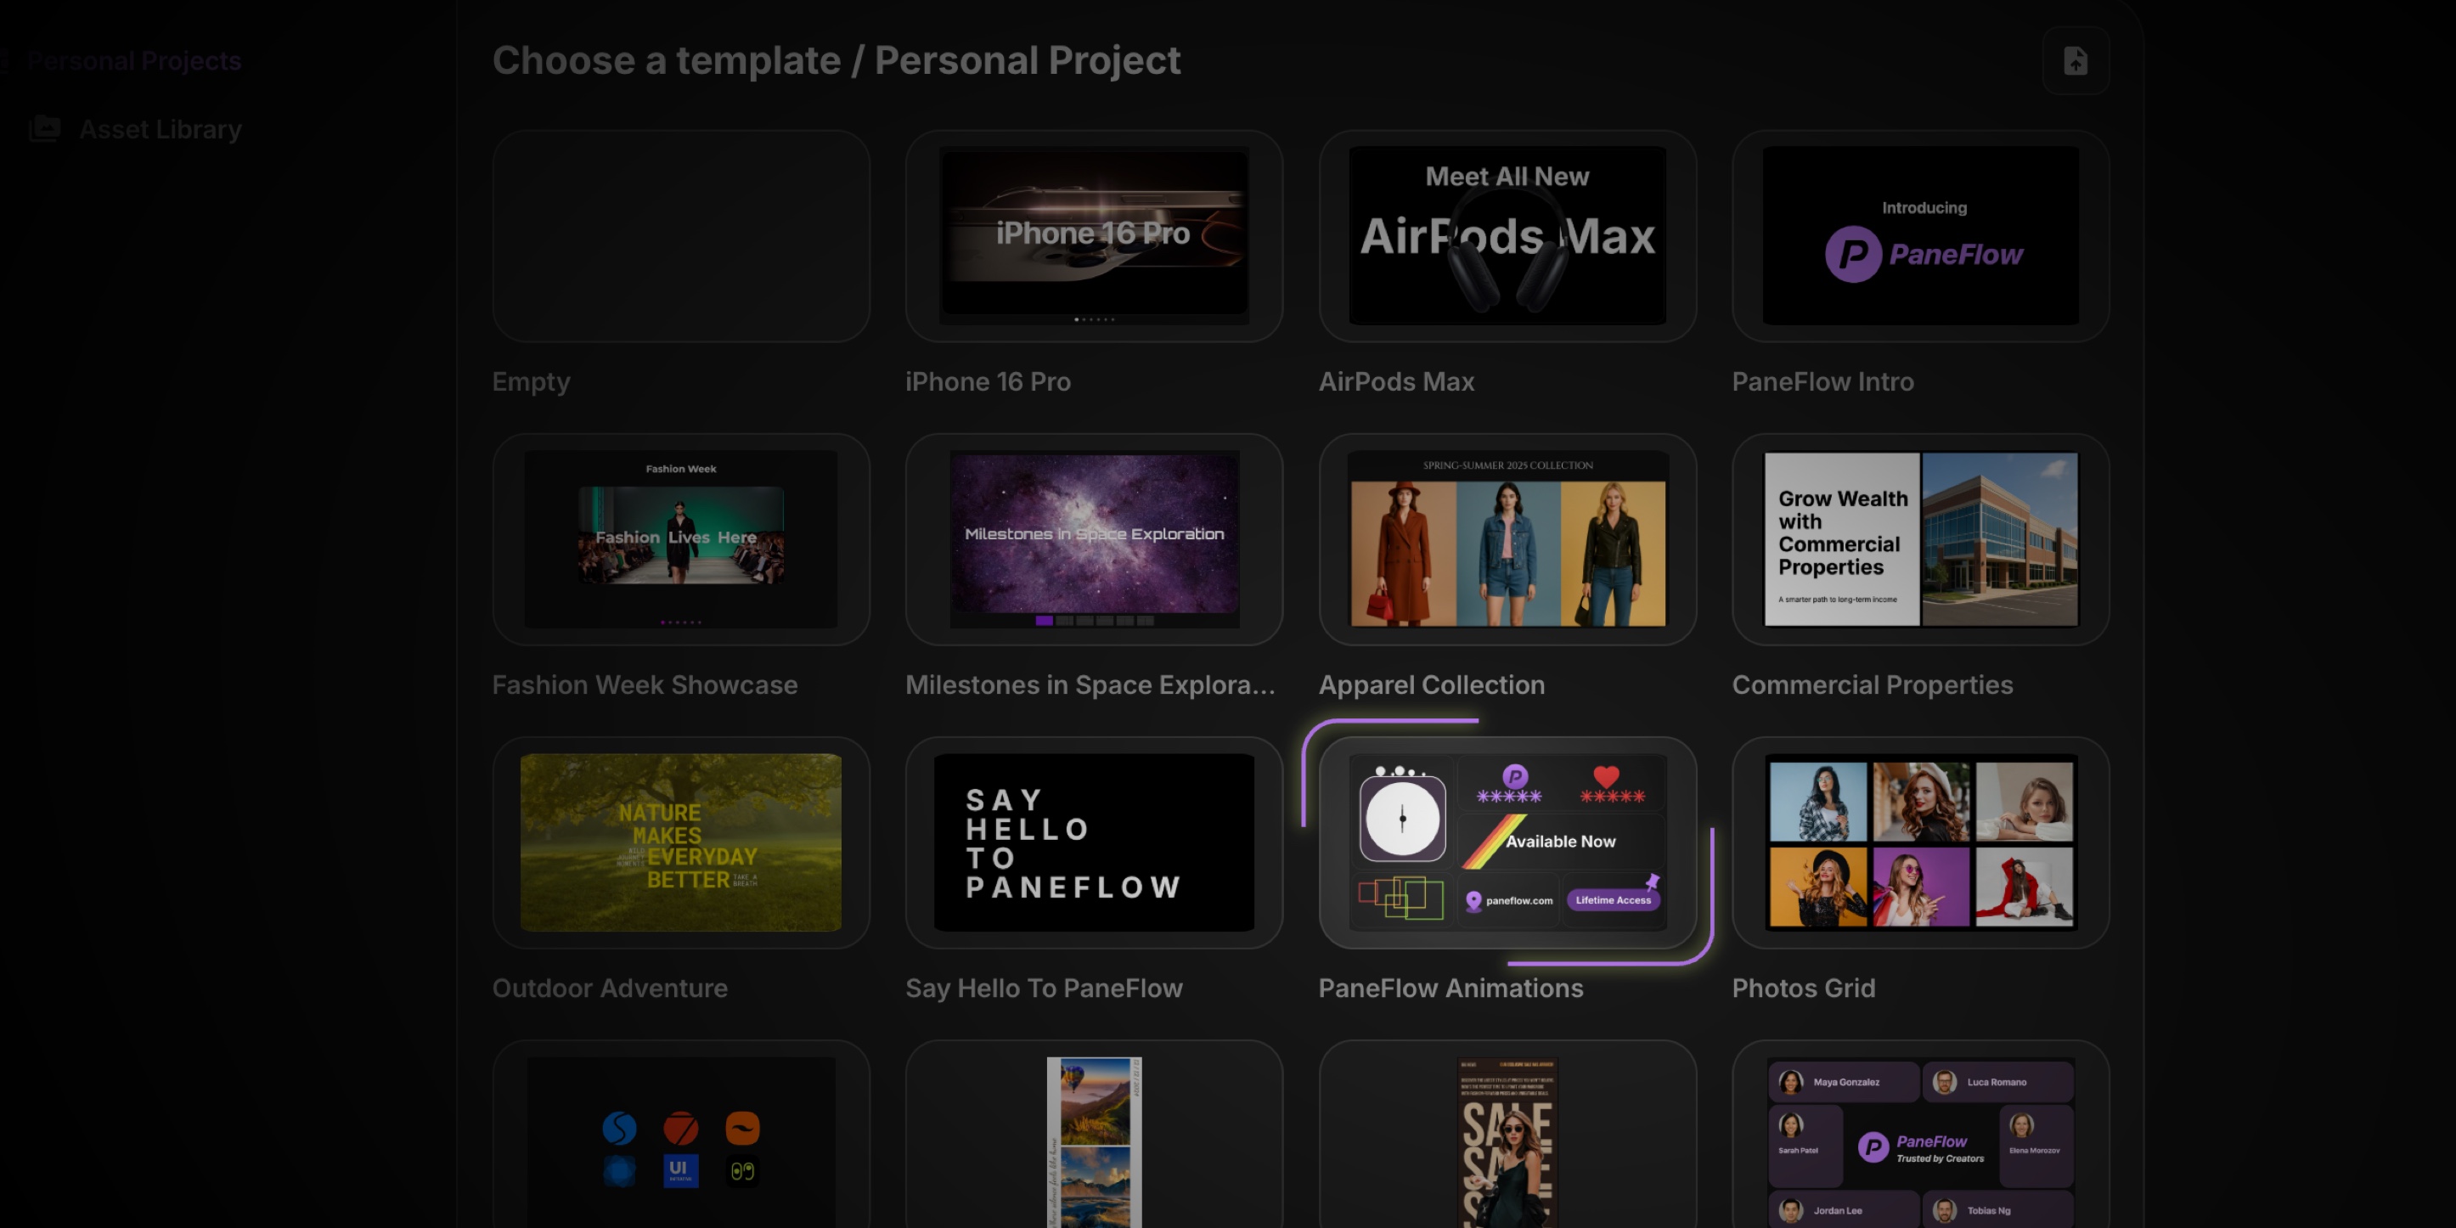Pick the Outdoor Adventure nature thumbnail
2456x1228 pixels.
[681, 842]
